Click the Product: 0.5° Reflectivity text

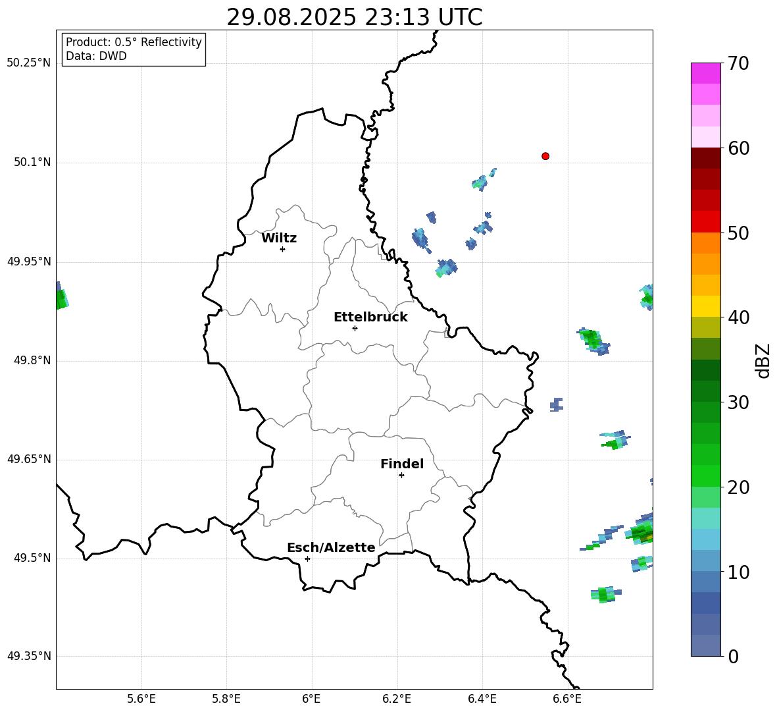click(x=134, y=42)
